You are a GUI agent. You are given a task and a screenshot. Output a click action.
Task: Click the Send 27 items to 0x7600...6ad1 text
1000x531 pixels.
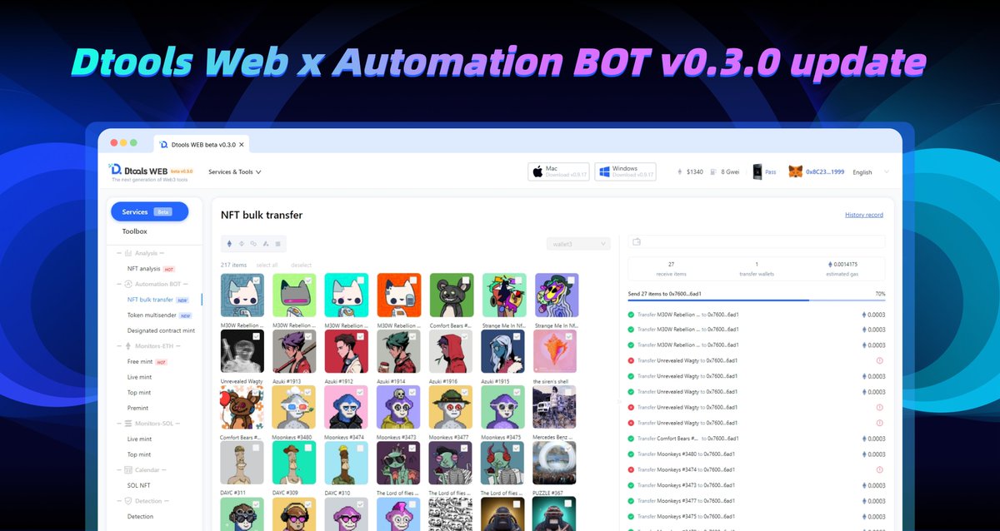(x=664, y=294)
